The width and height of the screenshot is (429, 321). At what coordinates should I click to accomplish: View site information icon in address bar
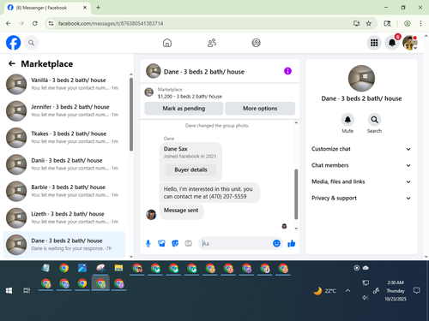click(x=51, y=23)
